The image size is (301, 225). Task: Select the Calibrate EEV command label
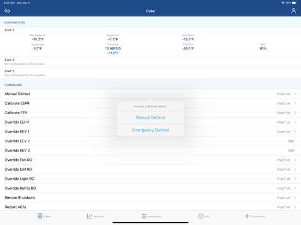pos(16,112)
